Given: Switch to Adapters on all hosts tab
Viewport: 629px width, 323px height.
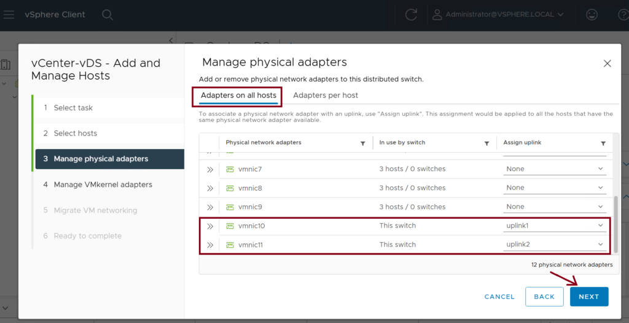Looking at the screenshot, I should point(238,95).
